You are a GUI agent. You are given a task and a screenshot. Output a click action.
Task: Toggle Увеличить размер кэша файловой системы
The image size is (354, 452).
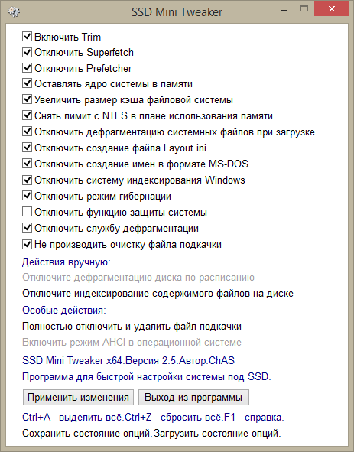tap(27, 99)
